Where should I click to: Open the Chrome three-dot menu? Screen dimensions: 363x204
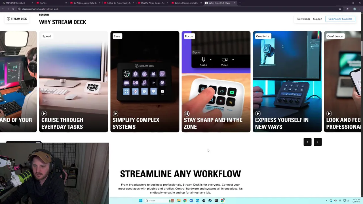pyautogui.click(x=360, y=9)
